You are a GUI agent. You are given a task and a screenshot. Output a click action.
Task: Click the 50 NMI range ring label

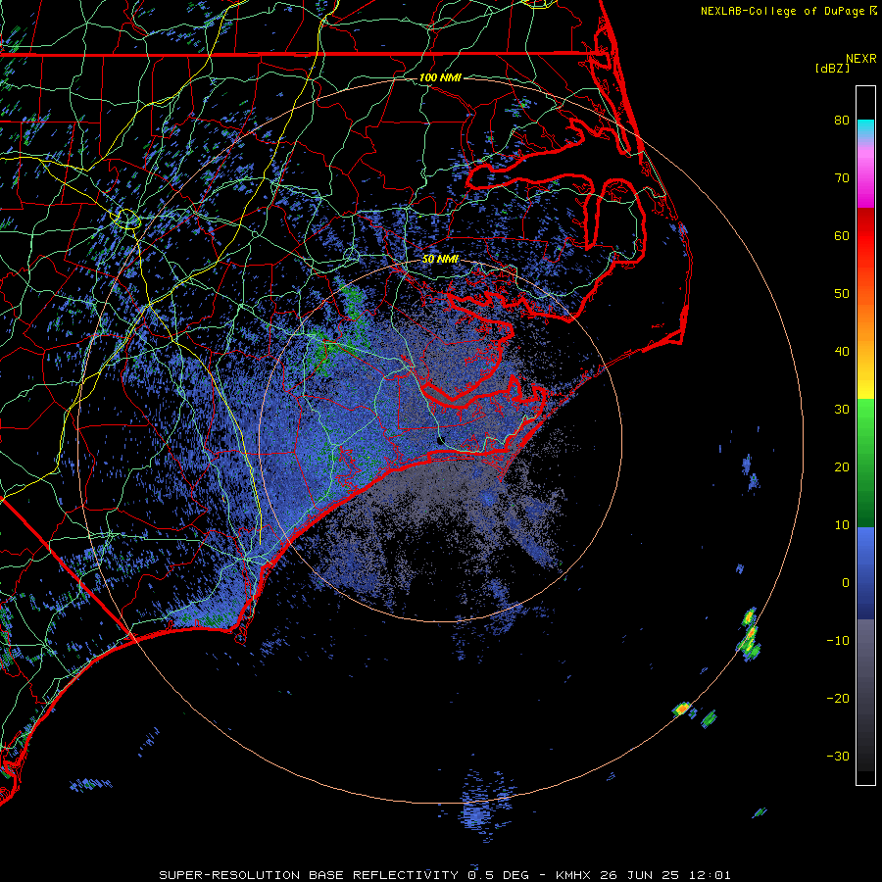(x=440, y=260)
